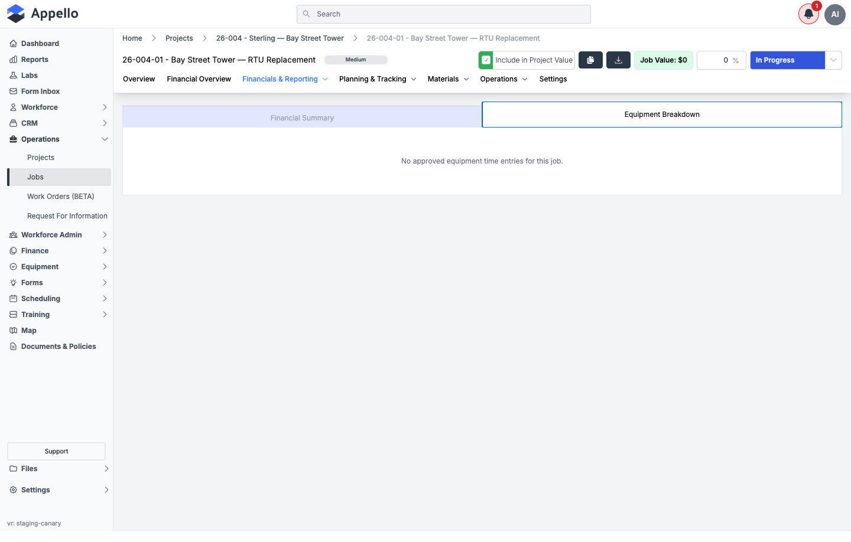Select the Equipment Breakdown tab
This screenshot has height=542, width=851.
click(x=662, y=115)
